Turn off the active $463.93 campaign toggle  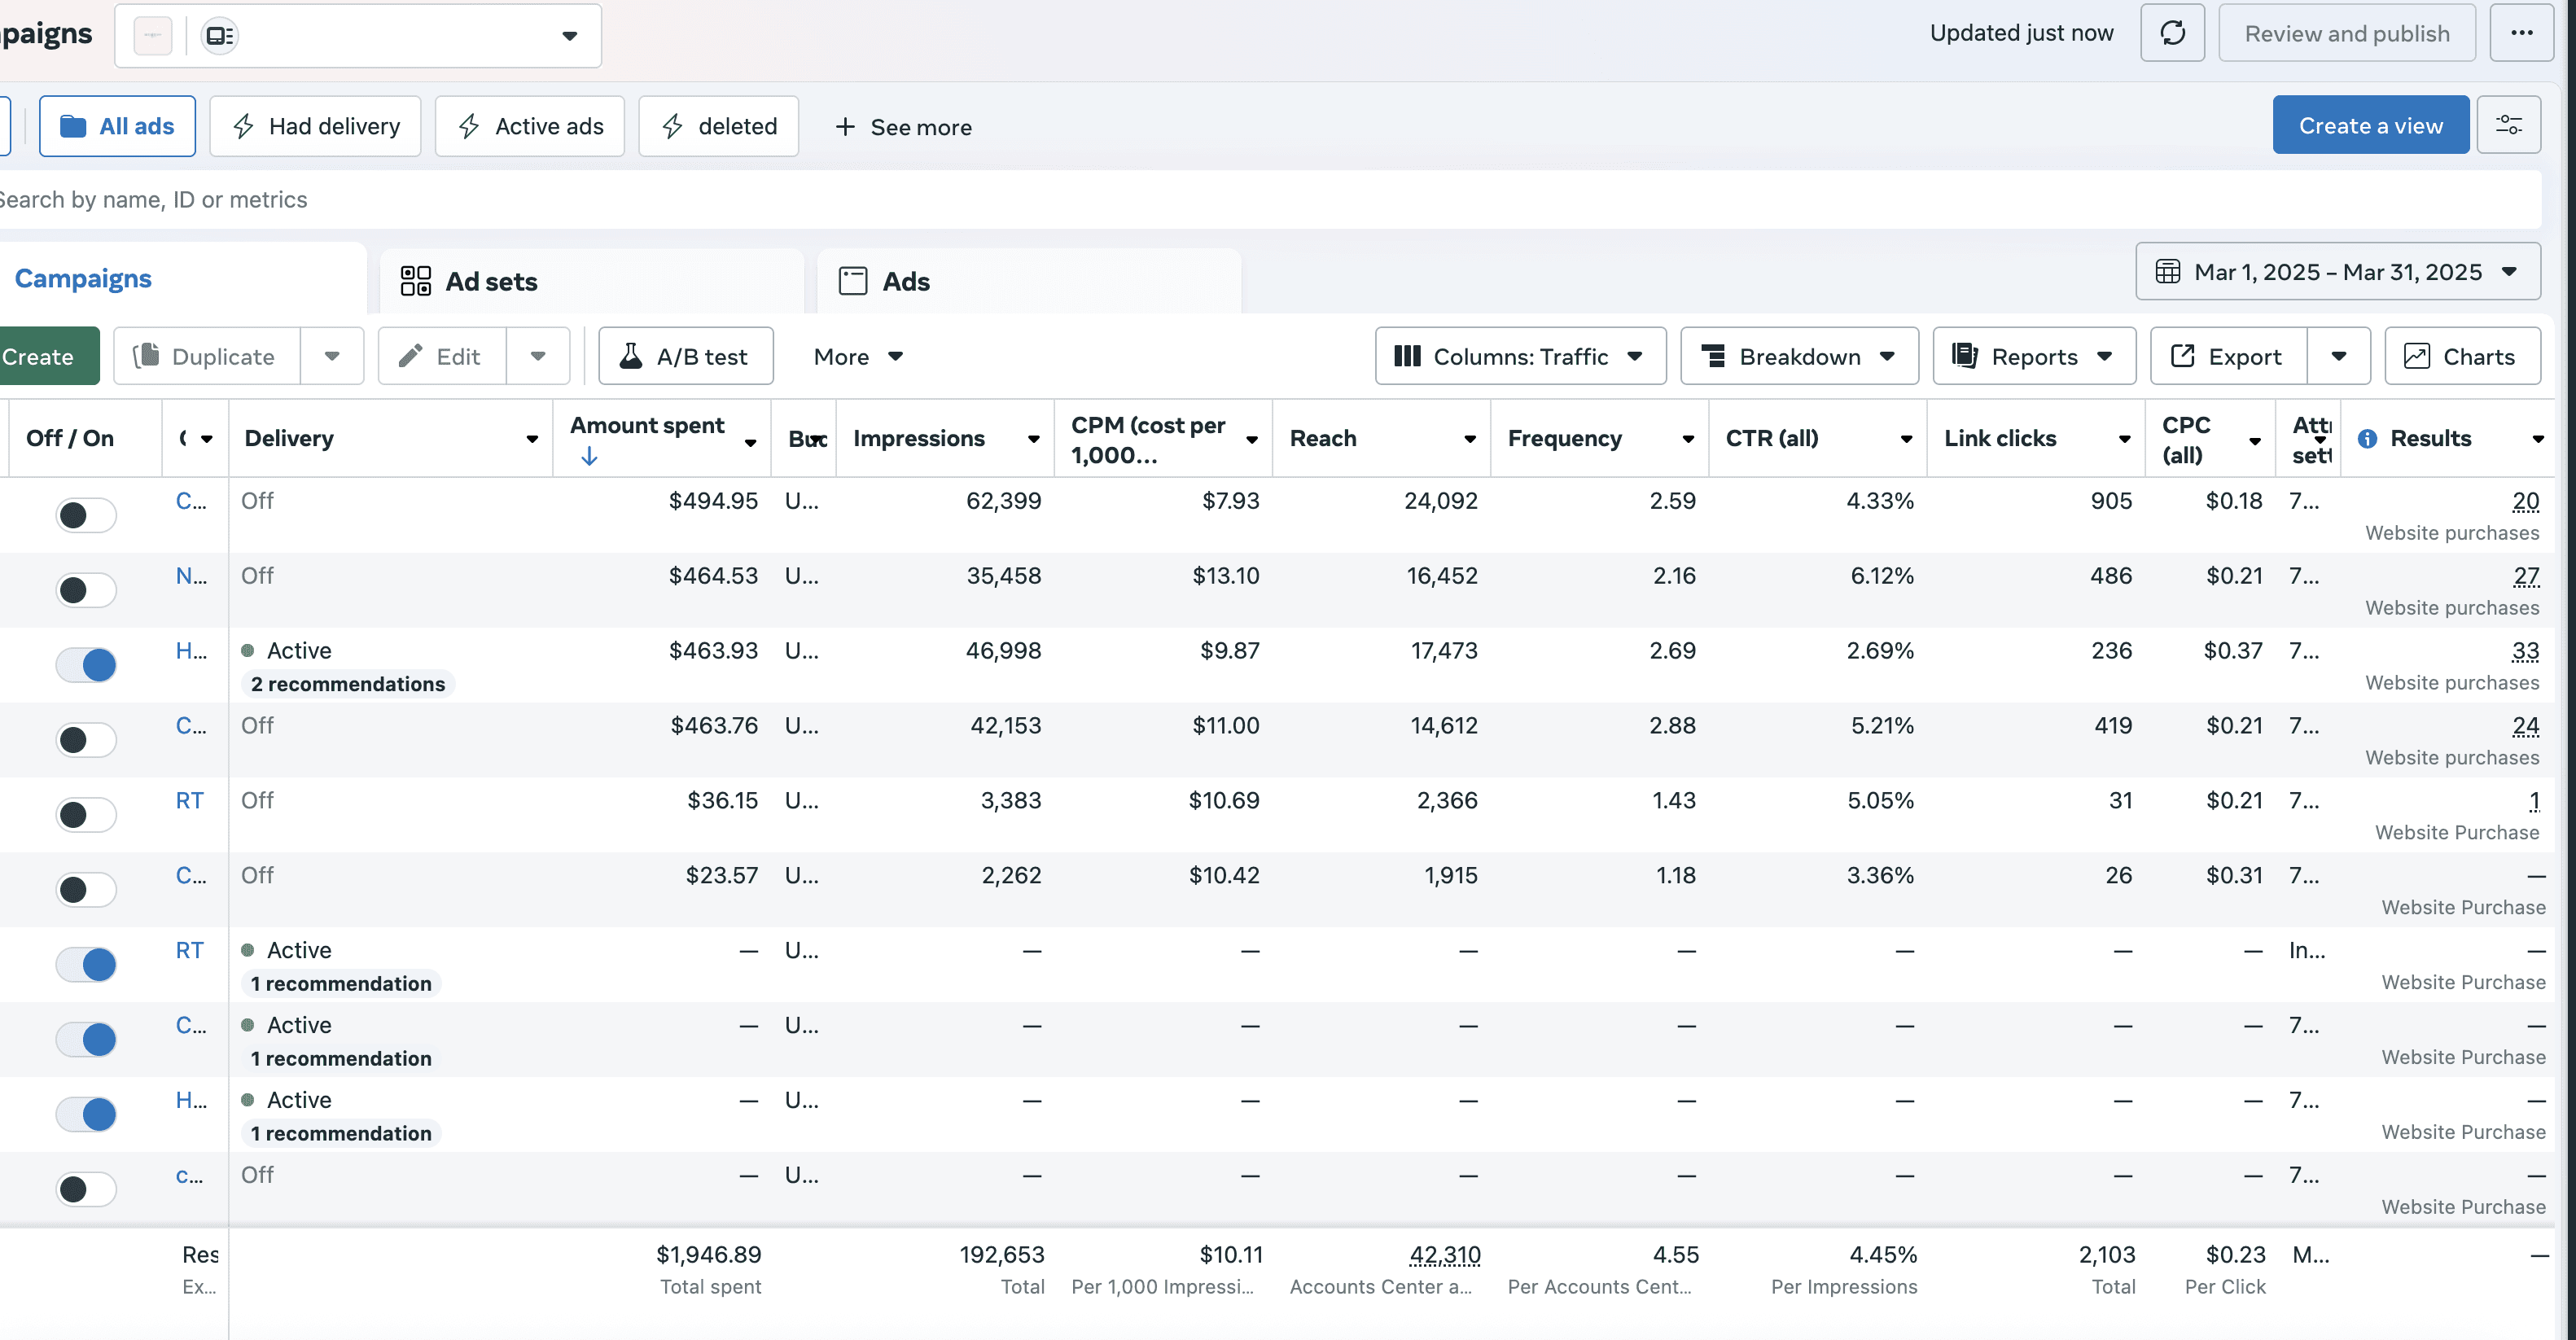86,665
